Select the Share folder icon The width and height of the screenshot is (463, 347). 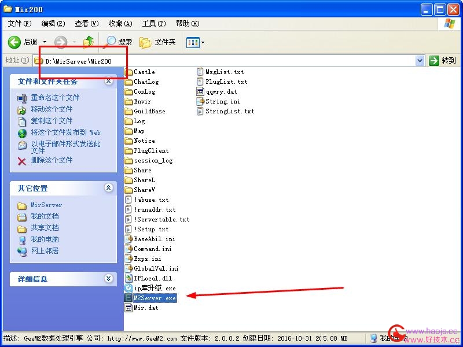[128, 170]
